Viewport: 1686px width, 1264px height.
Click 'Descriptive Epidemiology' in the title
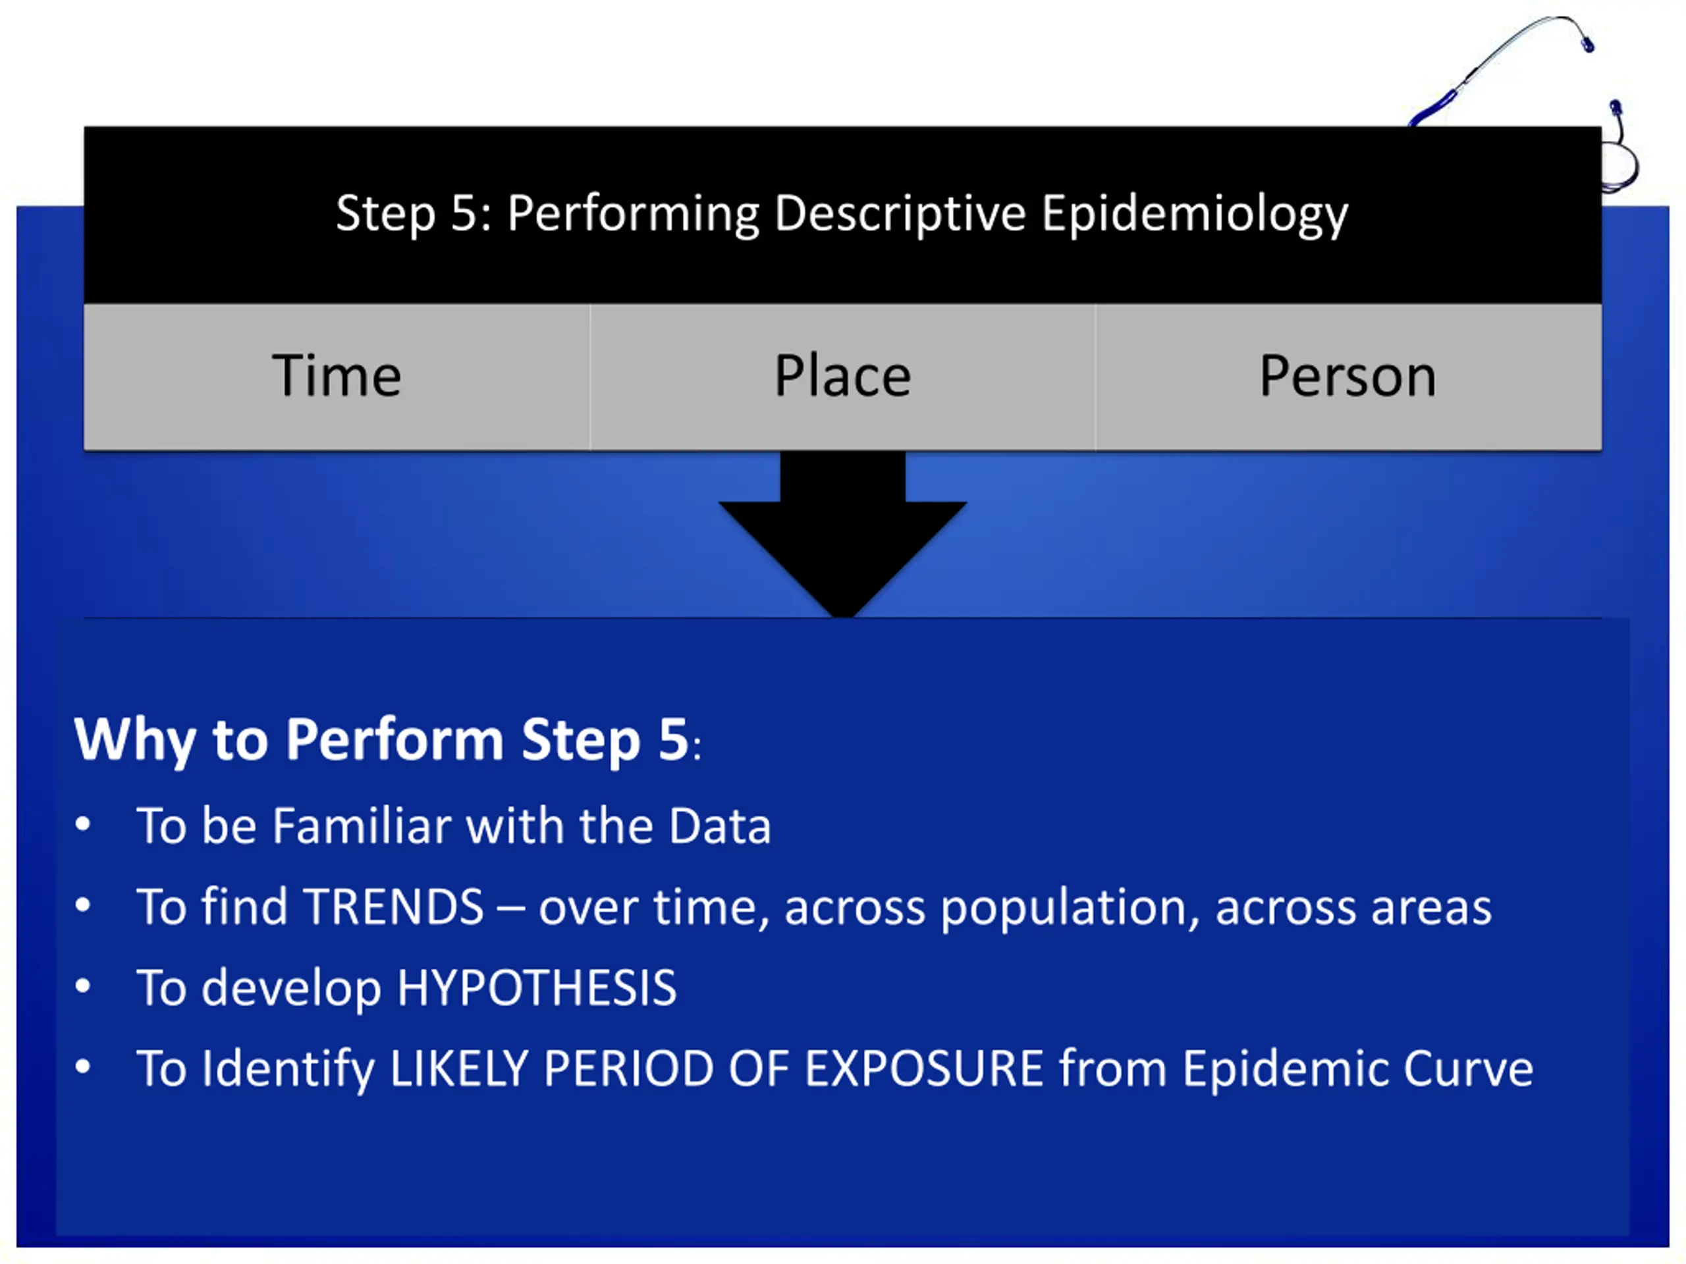[x=1061, y=213]
